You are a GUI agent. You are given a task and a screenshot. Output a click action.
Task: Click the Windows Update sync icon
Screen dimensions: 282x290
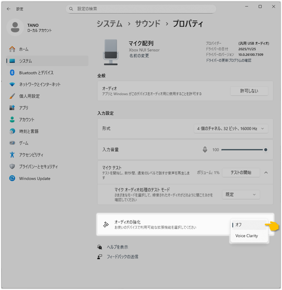click(x=12, y=178)
